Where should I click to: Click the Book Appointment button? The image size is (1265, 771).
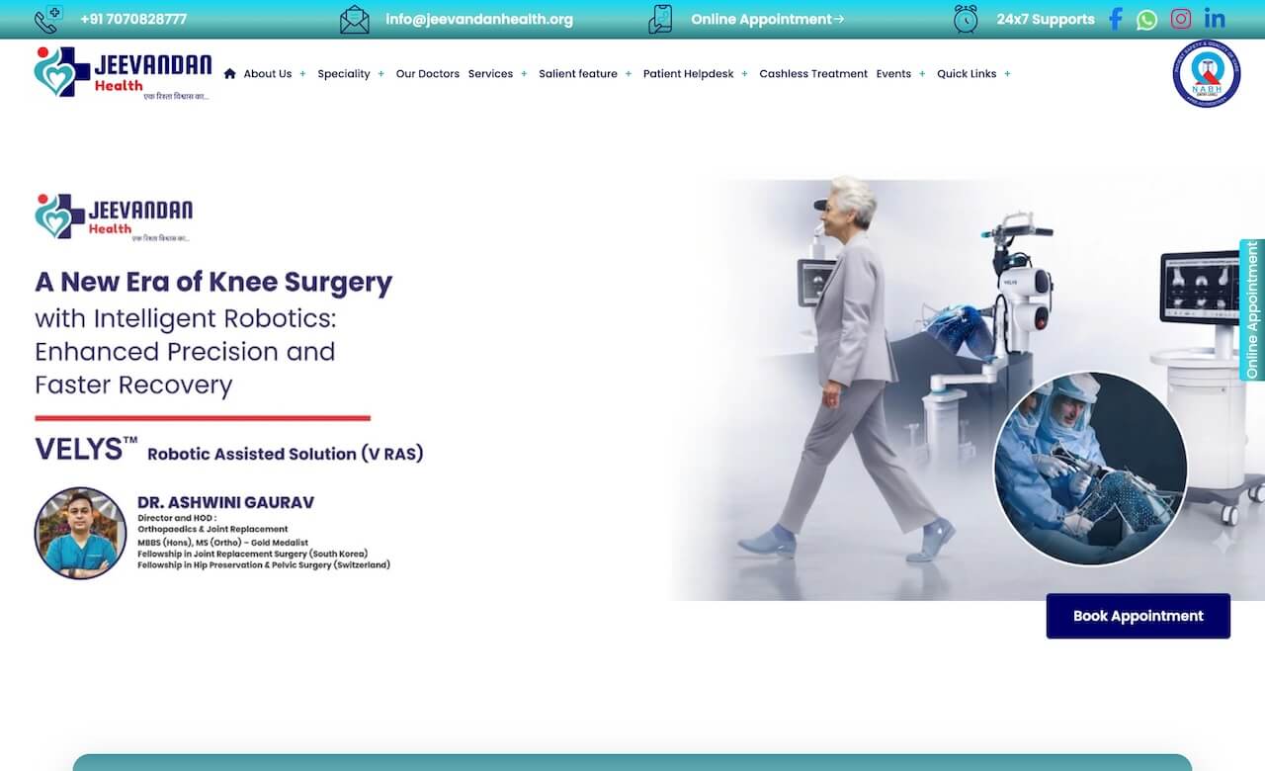1138,616
